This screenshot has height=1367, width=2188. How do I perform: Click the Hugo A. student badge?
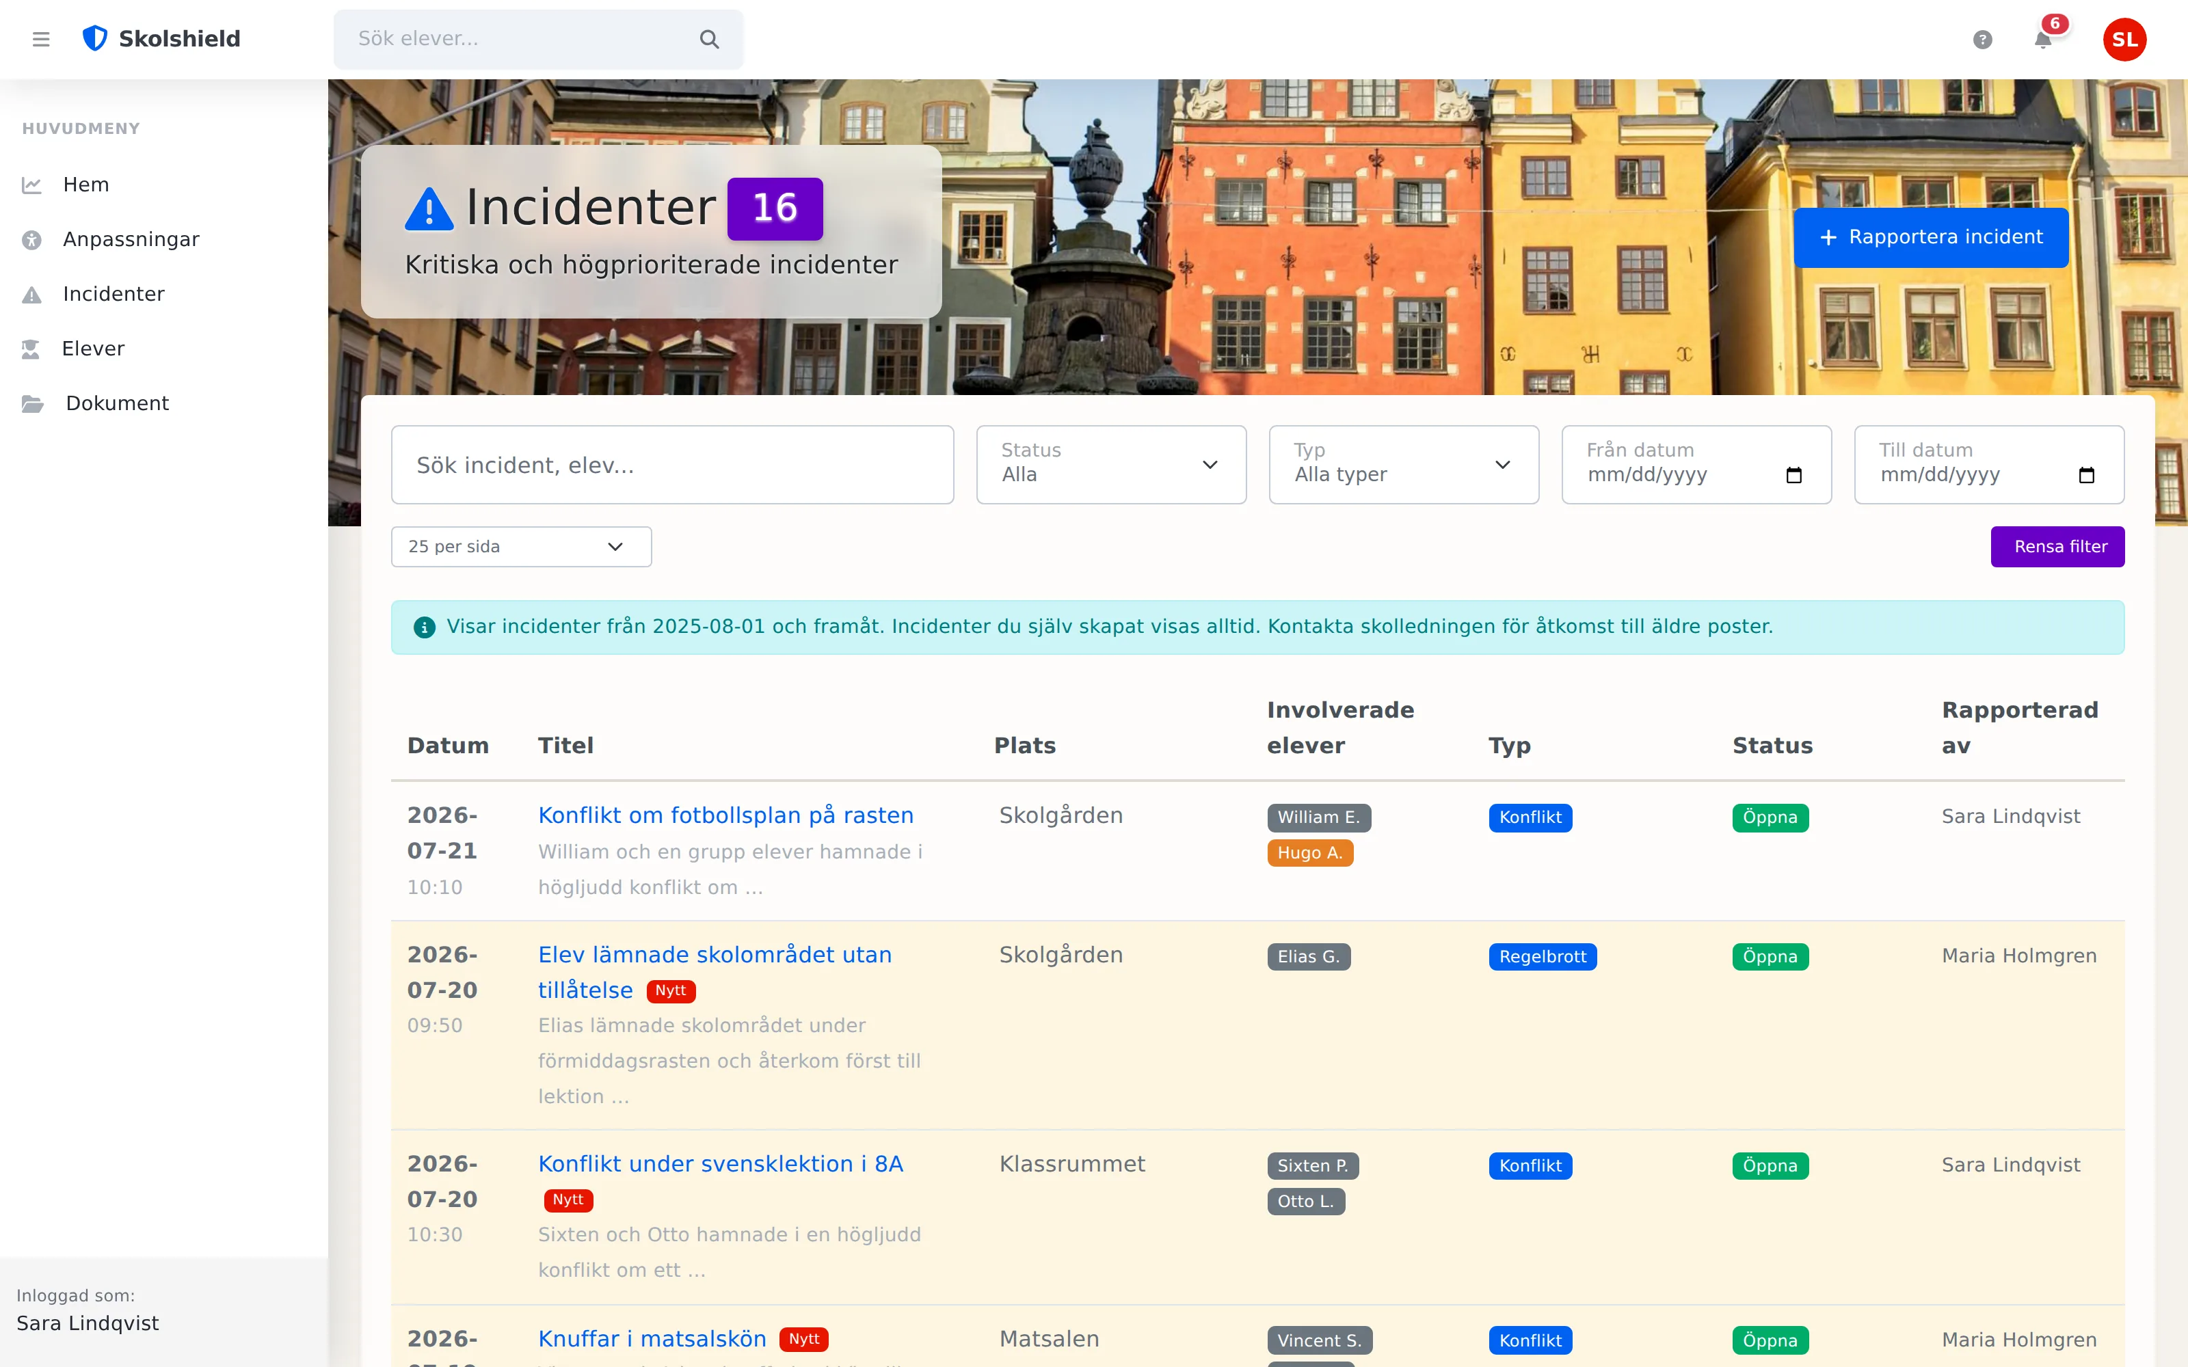tap(1309, 854)
